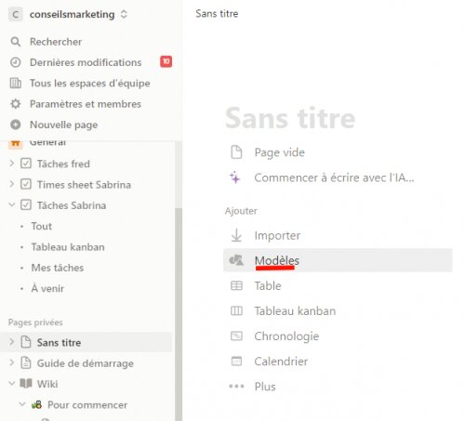Add a Calendrier view
Screen dimensions: 465x421
point(281,362)
